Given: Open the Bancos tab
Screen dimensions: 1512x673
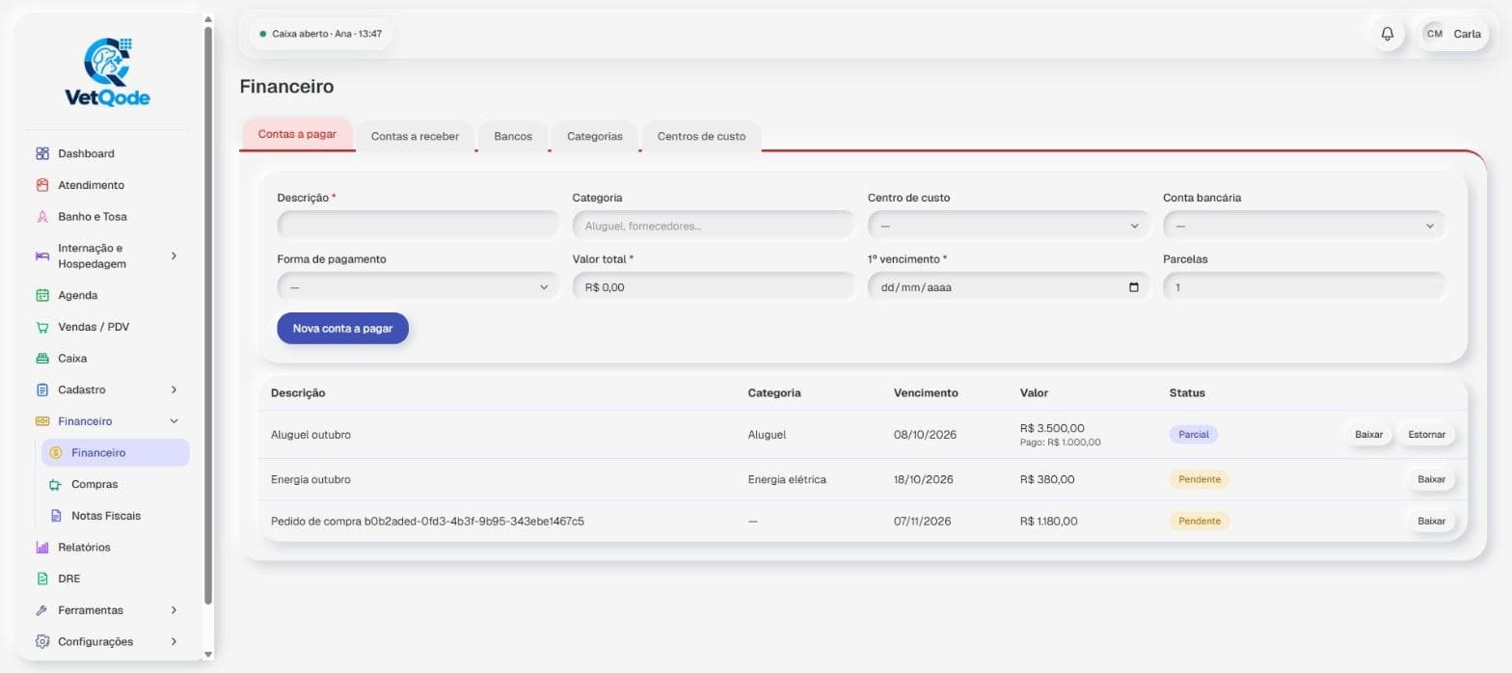Looking at the screenshot, I should [x=513, y=136].
